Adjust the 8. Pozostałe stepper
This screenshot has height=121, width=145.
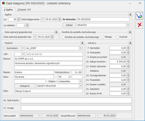click(x=128, y=52)
